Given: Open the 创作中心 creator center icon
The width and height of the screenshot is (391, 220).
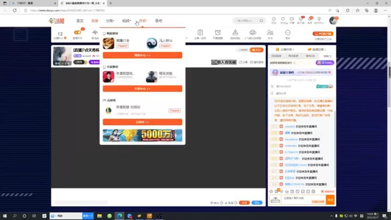Looking at the screenshot, I should pos(319,20).
